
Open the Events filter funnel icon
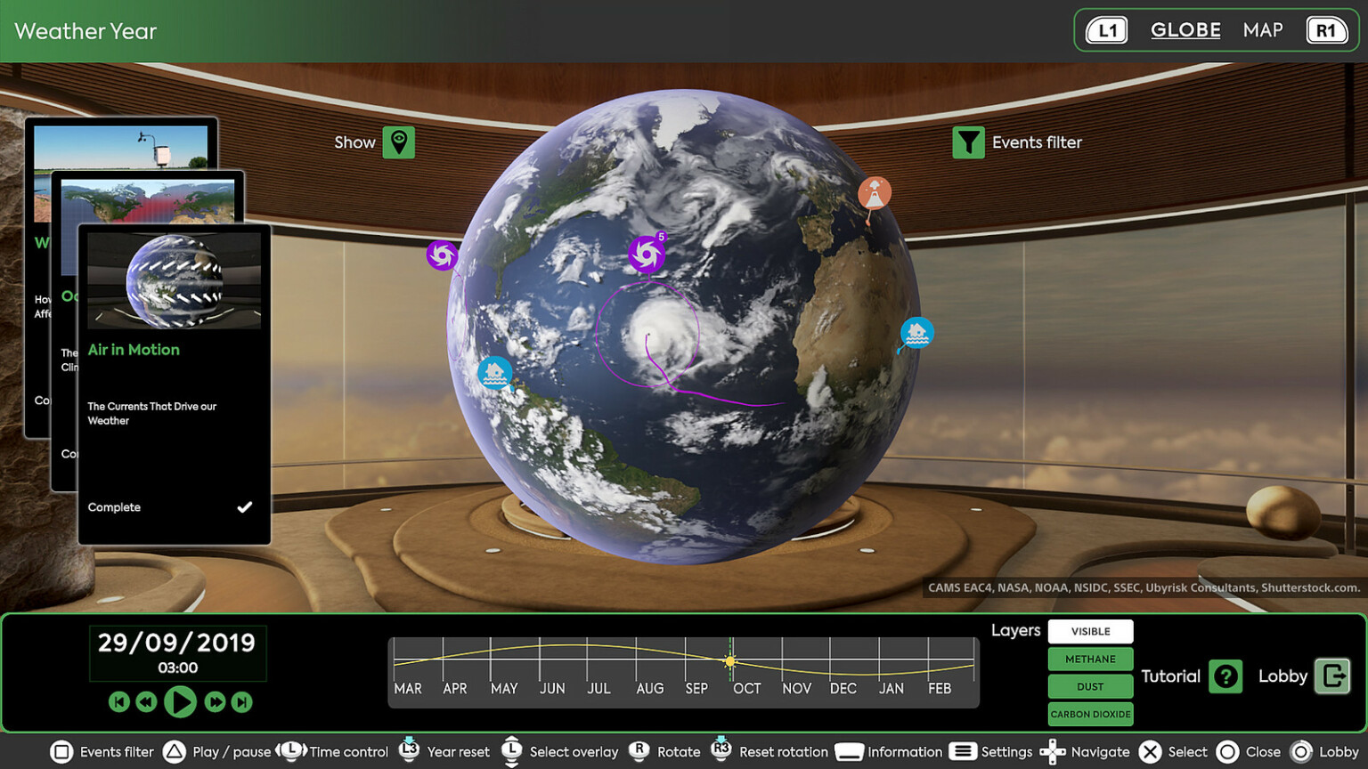969,141
